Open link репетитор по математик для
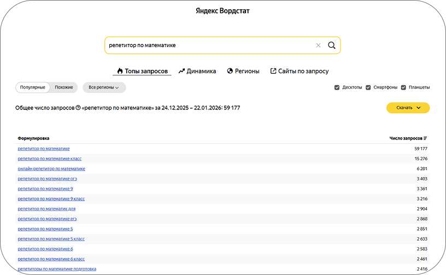This screenshot has height=275, width=446. click(46, 209)
